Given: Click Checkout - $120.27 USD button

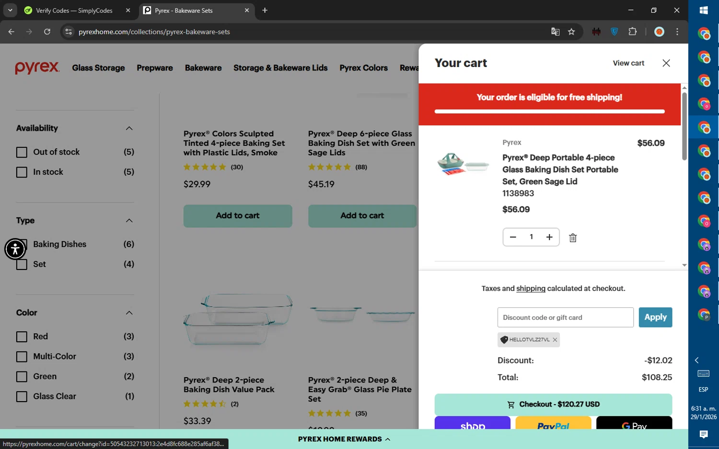Looking at the screenshot, I should coord(553,404).
